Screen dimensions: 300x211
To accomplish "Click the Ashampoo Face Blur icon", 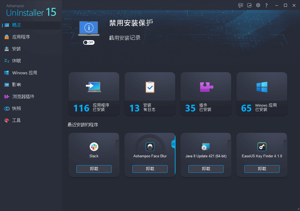I will [150, 147].
